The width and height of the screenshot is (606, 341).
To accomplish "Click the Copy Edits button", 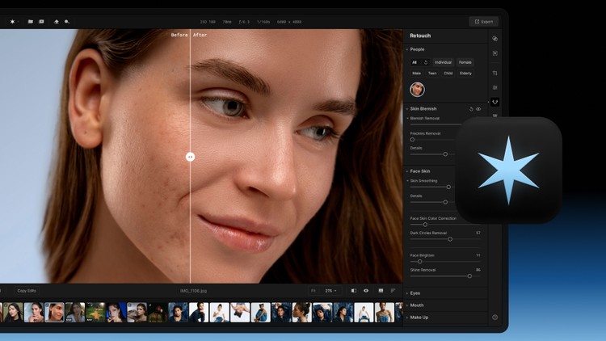I will 27,290.
